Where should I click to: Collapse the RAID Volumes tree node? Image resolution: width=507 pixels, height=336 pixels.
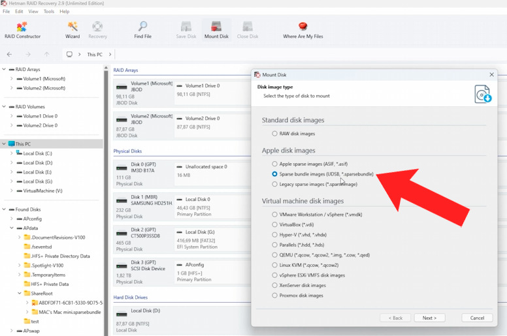4,106
